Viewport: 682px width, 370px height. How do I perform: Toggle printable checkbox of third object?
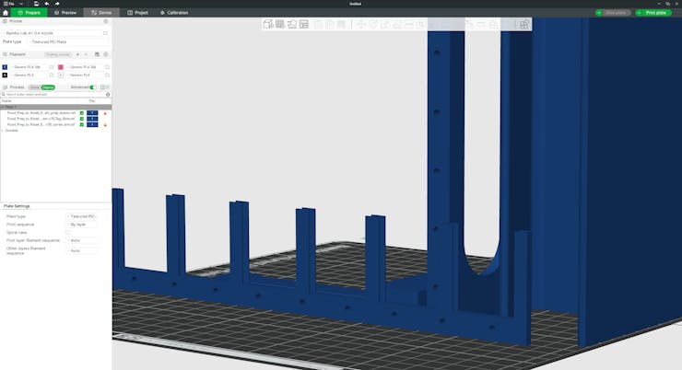[x=82, y=124]
